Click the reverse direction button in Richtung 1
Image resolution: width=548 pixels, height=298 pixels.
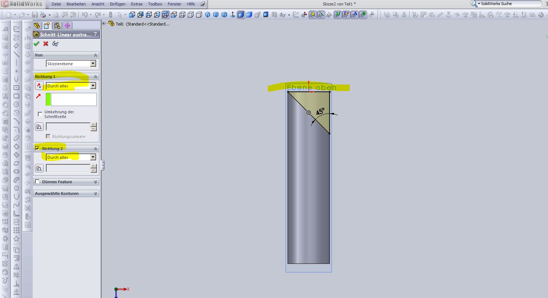[x=39, y=86]
